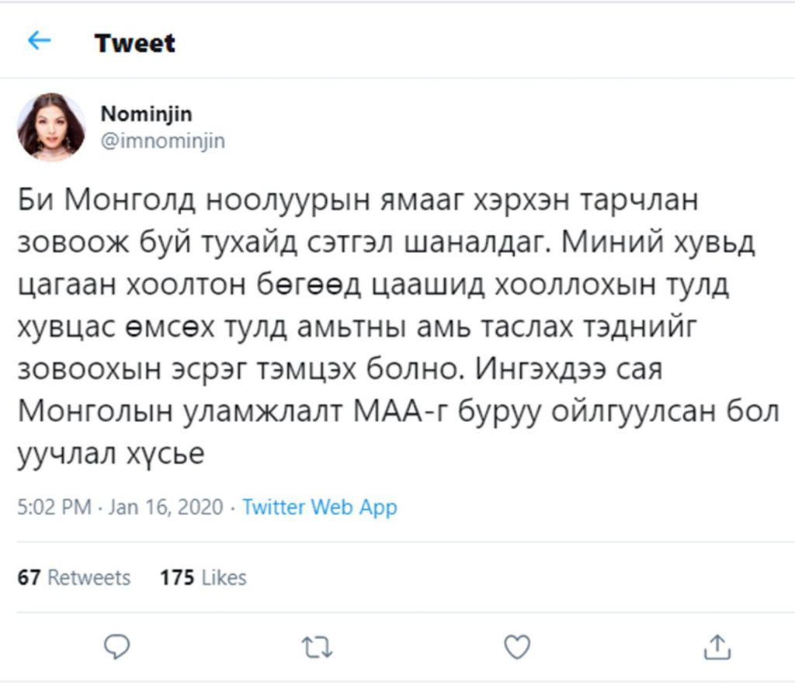
Task: View the 67 Retweets list
Action: pos(75,578)
